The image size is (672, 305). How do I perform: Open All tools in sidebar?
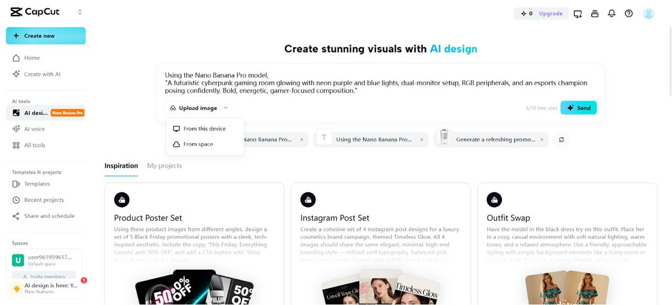coord(35,145)
